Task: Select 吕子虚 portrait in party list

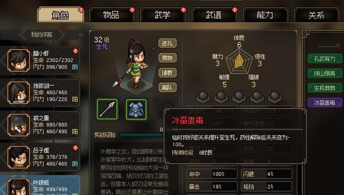Action: [19, 157]
